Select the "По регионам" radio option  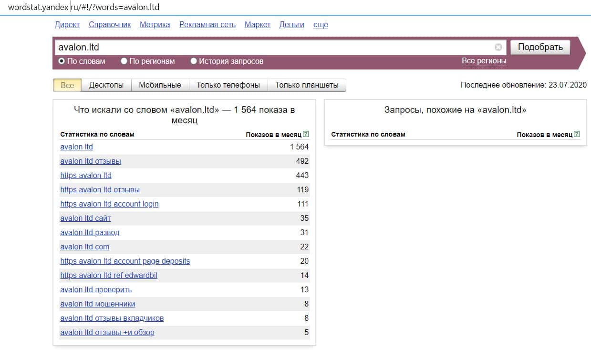pyautogui.click(x=124, y=61)
